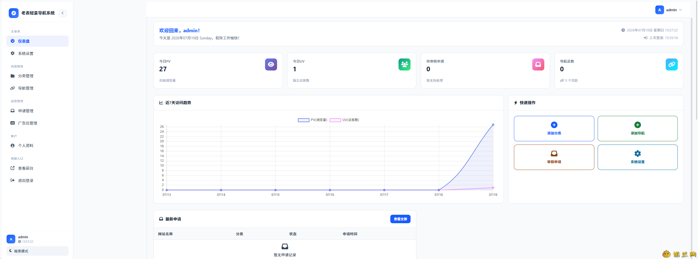The image size is (698, 259).
Task: Open 广告位管理 in the sidebar
Action: click(38, 123)
